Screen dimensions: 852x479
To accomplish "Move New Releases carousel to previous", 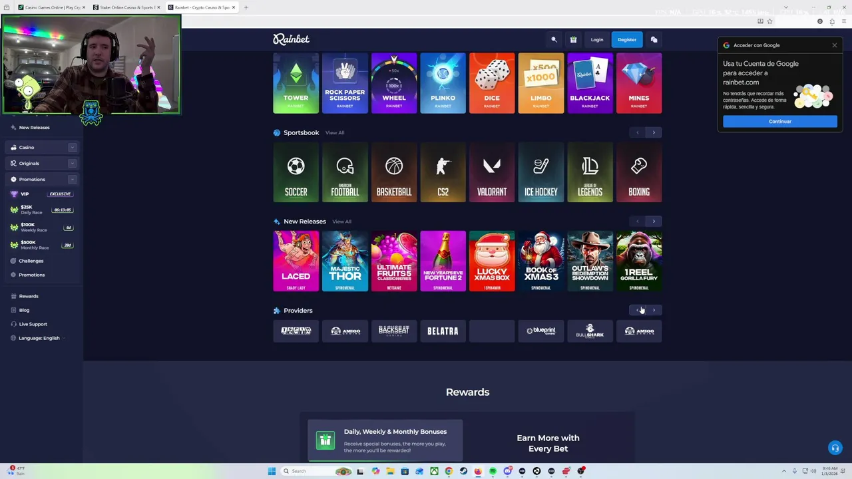I will (637, 221).
